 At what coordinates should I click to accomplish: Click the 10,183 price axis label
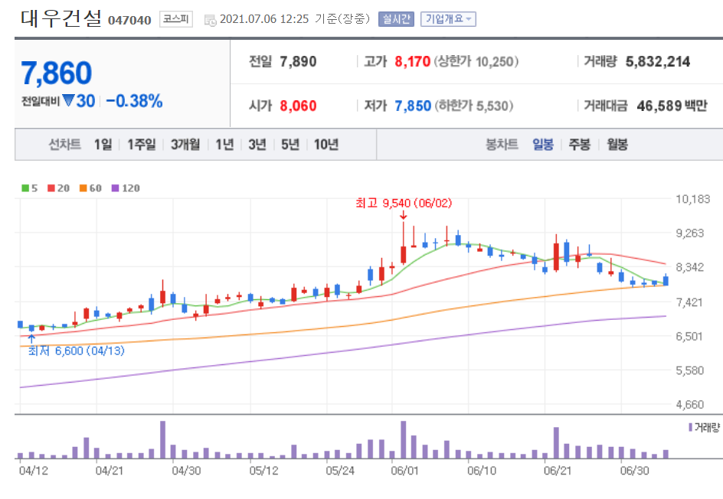tap(692, 200)
